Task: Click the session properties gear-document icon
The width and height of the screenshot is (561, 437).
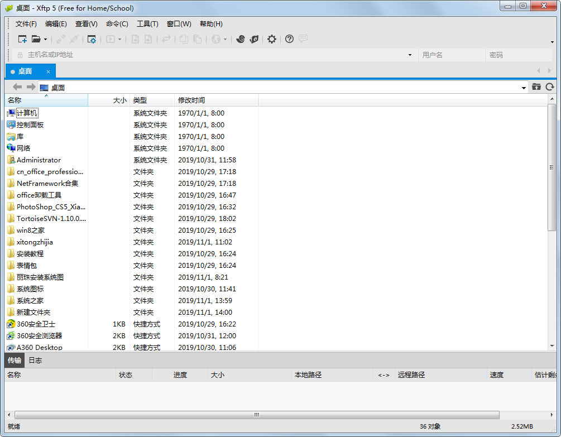Action: coord(92,39)
